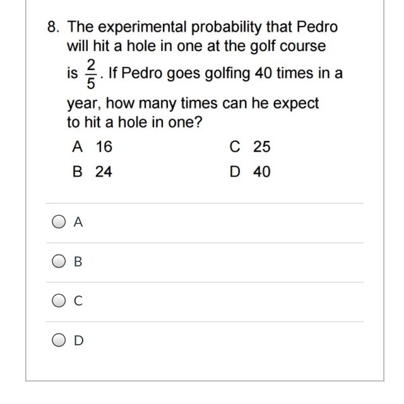Click choice text 'B 24' in question
This screenshot has width=404, height=404.
click(x=92, y=171)
